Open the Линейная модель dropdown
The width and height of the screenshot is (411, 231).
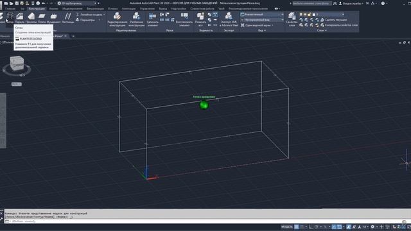[90, 15]
